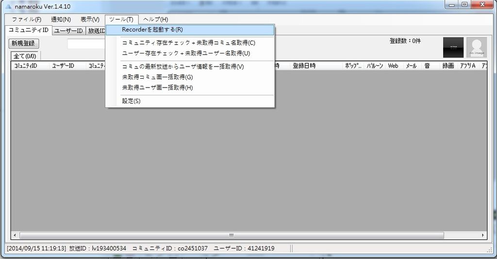Select the 全て(0/0) sub-tab

[25, 56]
